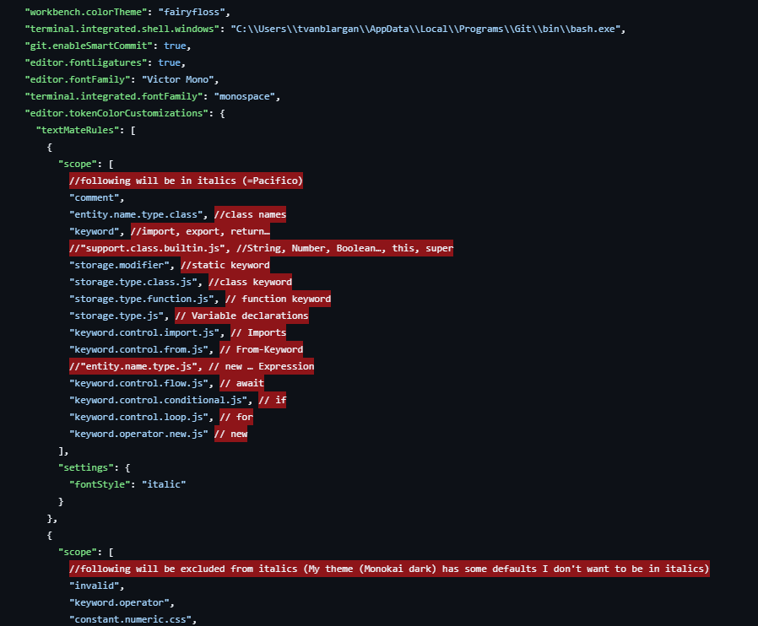
Task: Click the "storage.type.js" scope string
Action: click(116, 316)
